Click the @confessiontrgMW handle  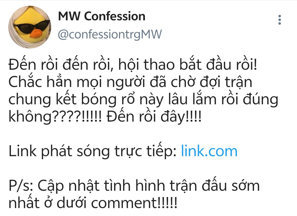tap(110, 35)
